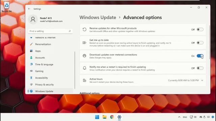Click the Accounts person icon
Screen dimensions: 216x121
(31, 57)
